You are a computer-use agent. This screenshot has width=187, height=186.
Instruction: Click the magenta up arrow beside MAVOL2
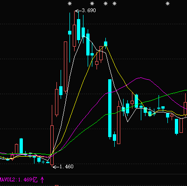[x=42, y=180]
